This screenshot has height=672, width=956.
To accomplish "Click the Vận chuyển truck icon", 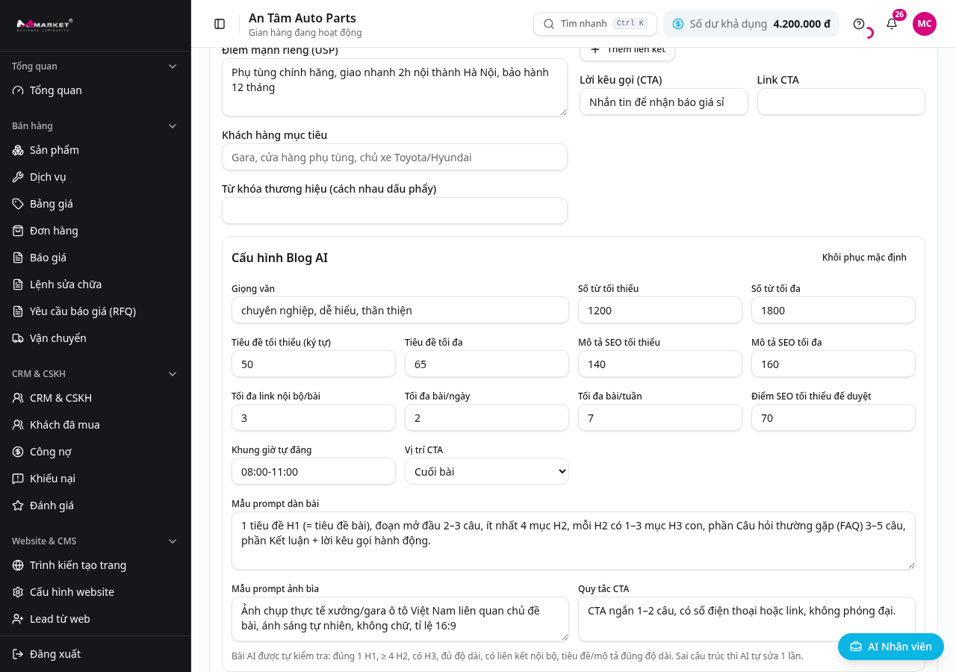I will coord(18,338).
